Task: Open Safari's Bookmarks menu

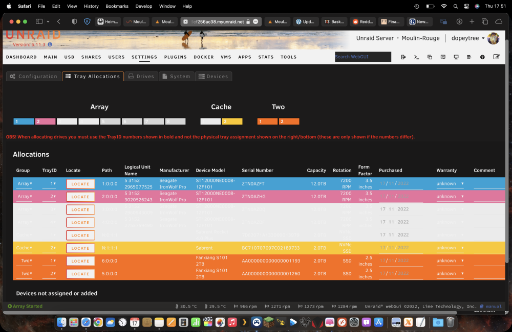Action: tap(117, 6)
